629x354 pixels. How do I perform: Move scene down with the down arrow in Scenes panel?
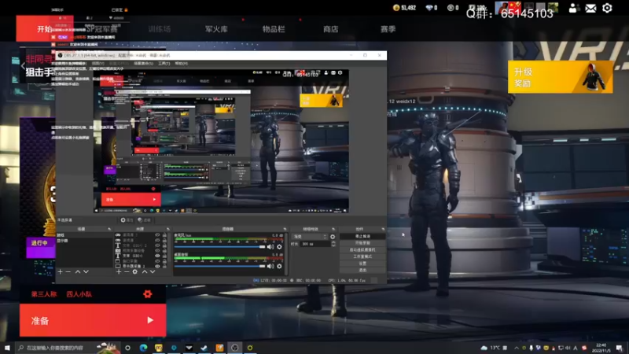tap(86, 271)
